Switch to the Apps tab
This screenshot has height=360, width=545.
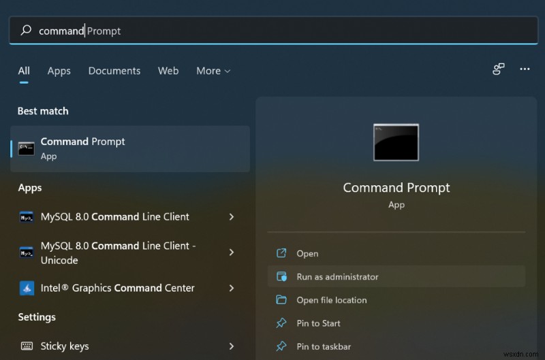59,71
